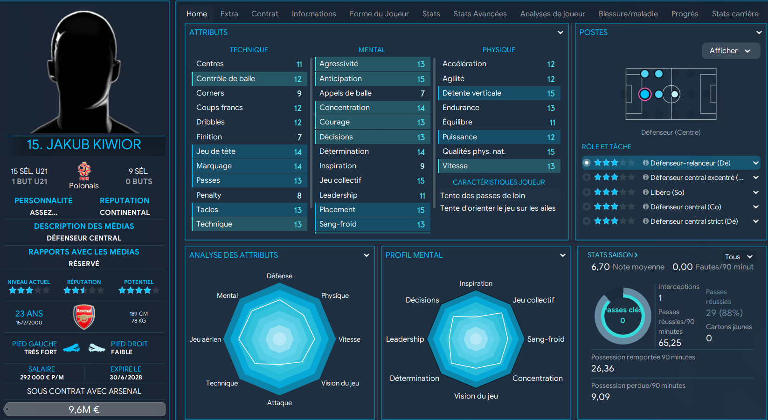The height and width of the screenshot is (420, 768).
Task: Click the Défenseur central (Co) star rating
Action: tap(614, 207)
